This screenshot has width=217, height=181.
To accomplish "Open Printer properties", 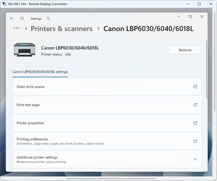I will (107, 123).
